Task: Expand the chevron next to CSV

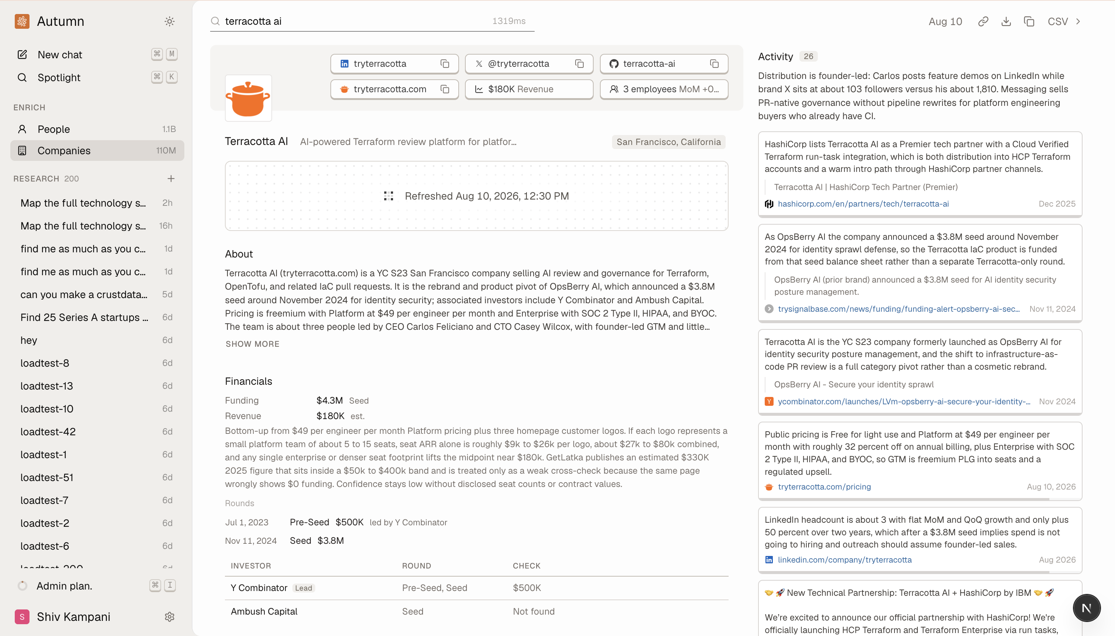Action: [x=1078, y=21]
